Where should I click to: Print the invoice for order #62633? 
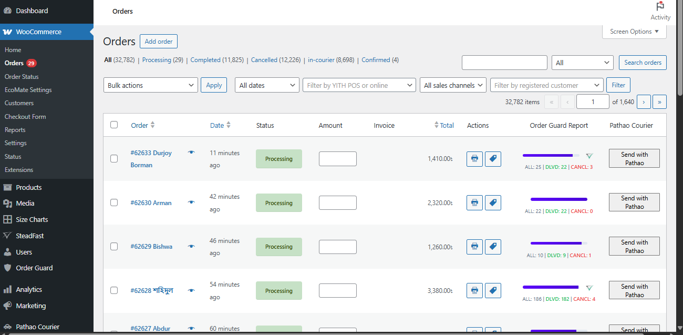coord(474,159)
